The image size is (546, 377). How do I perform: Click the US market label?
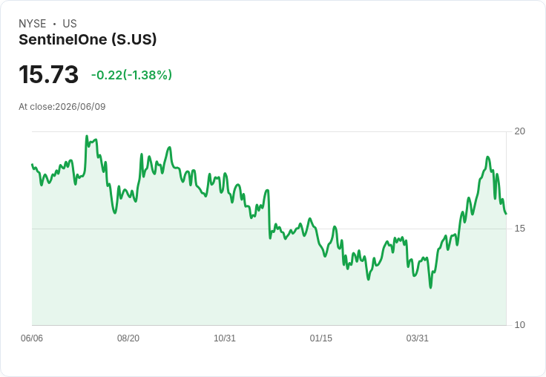[70, 24]
